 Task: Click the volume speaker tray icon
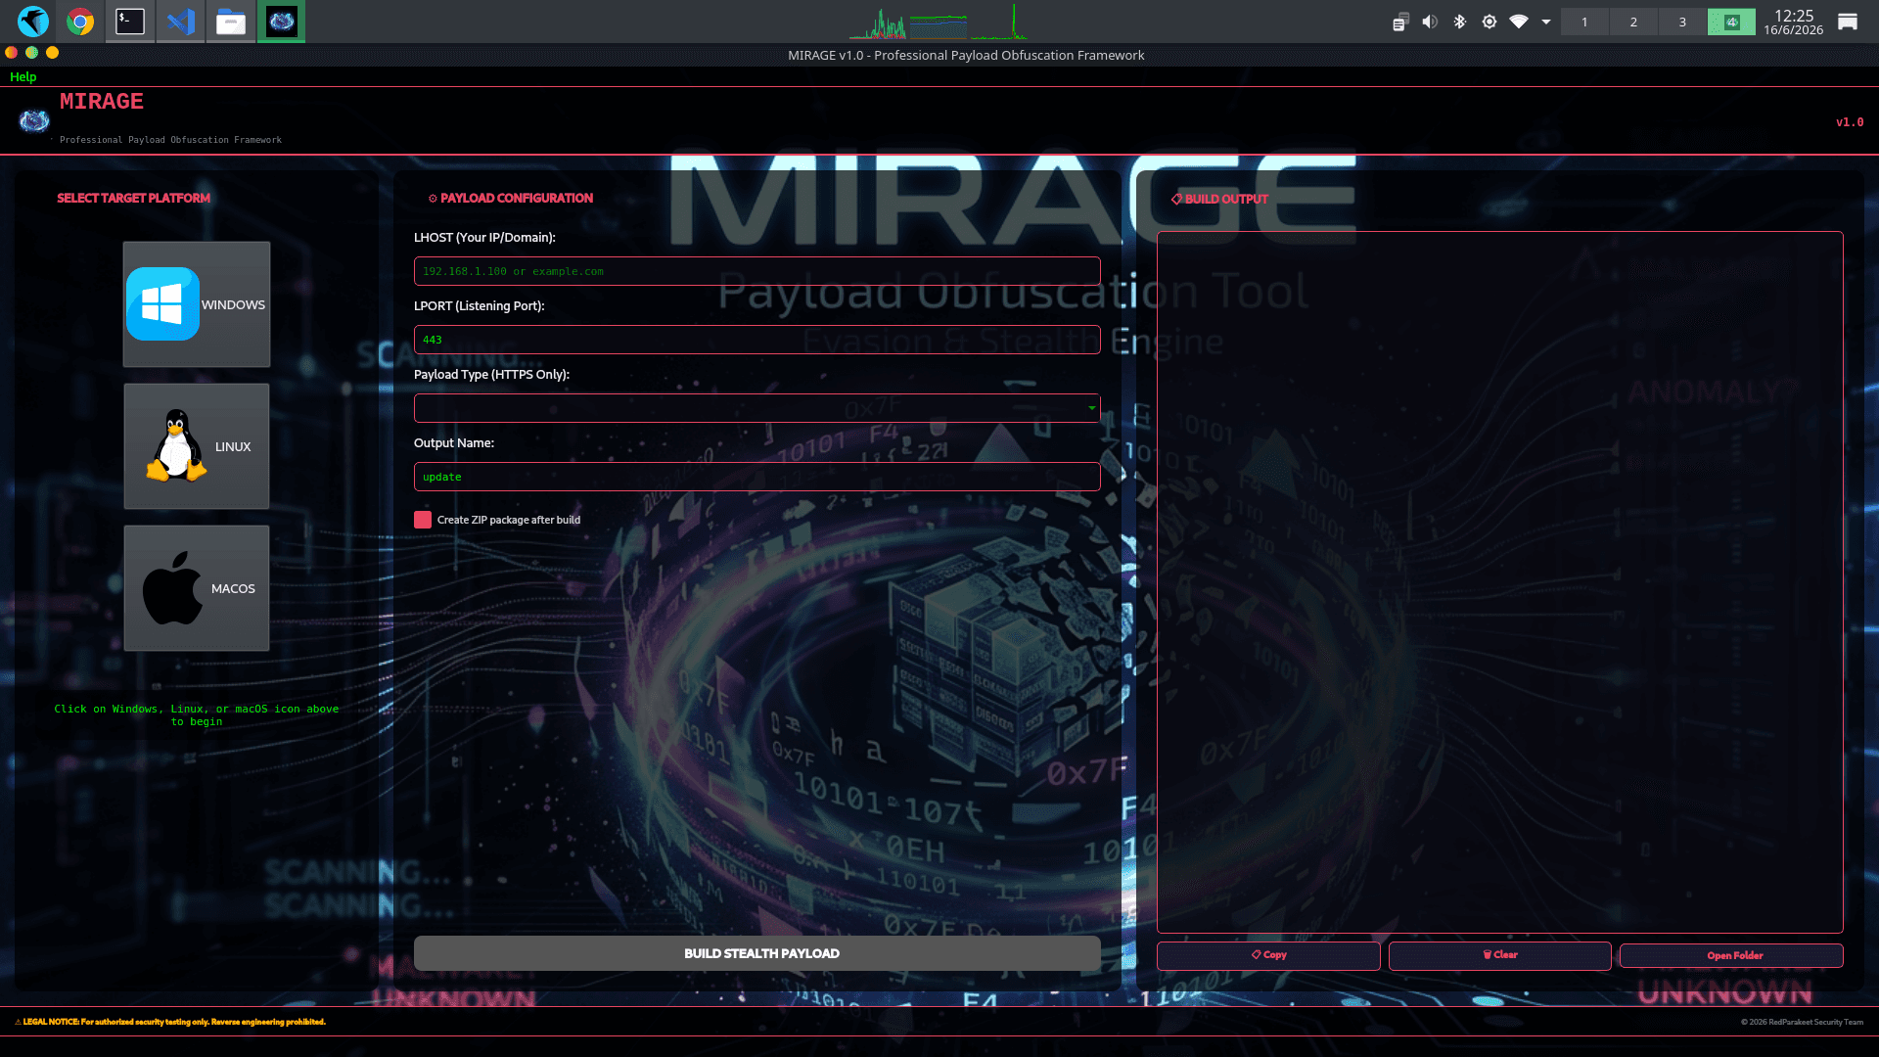pos(1430,22)
